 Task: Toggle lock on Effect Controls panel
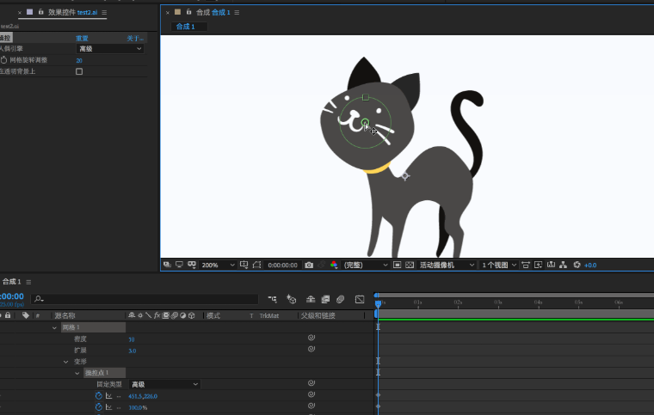(x=41, y=12)
